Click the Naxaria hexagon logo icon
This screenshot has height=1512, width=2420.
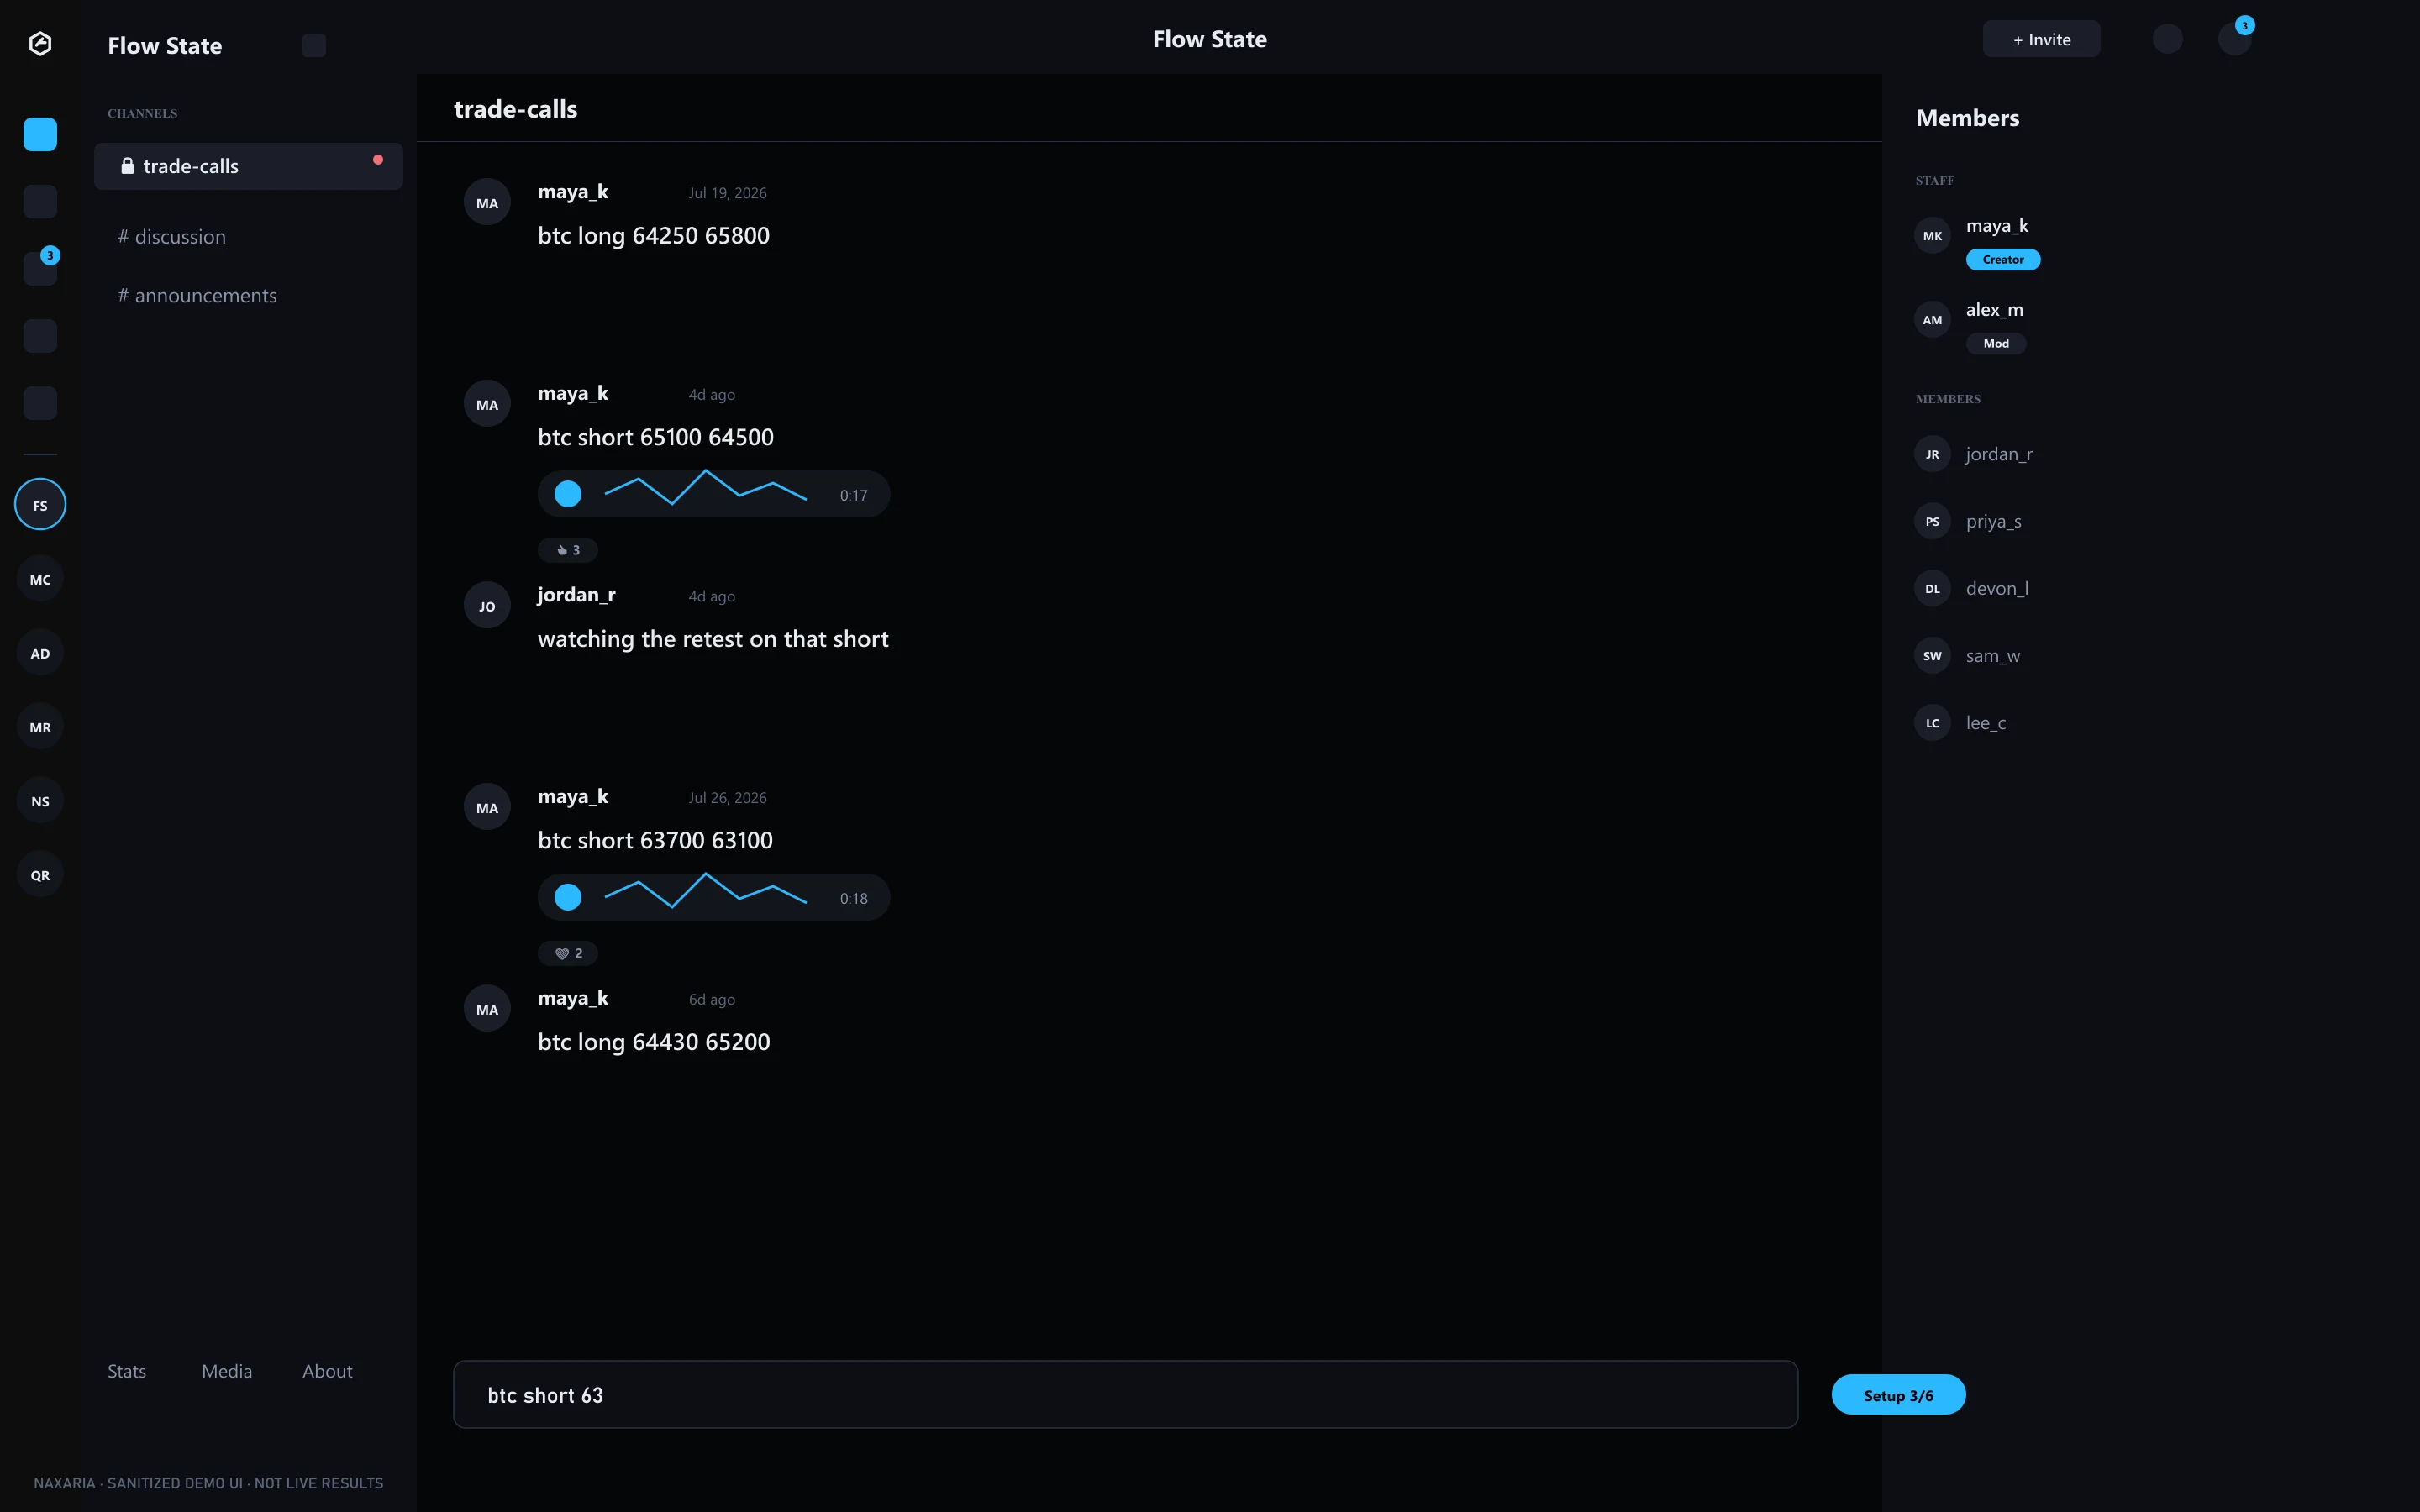[x=40, y=44]
